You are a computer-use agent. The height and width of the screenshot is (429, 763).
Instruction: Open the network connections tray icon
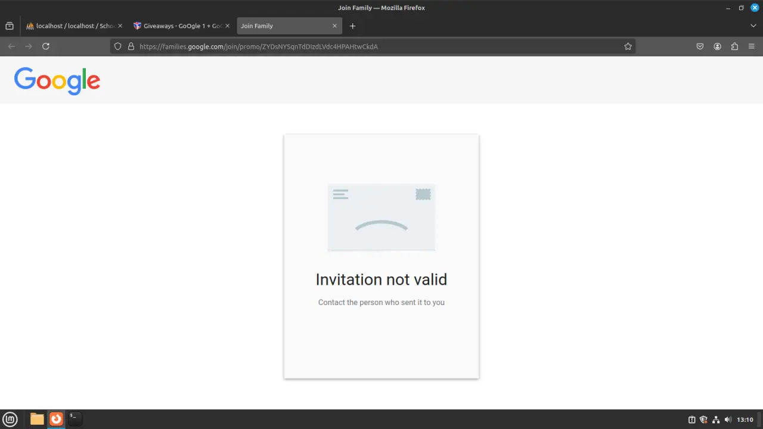coord(716,419)
